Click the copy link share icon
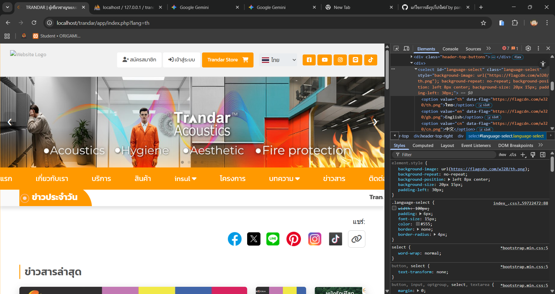 coord(356,239)
